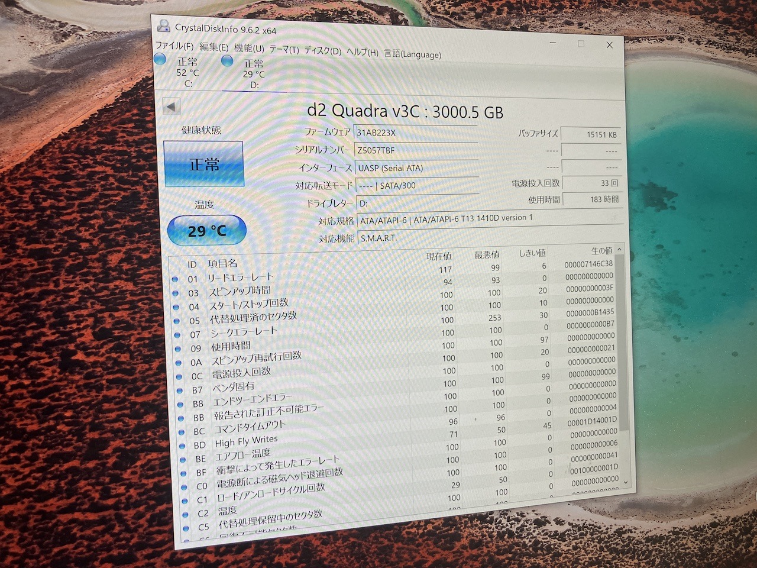Click status dot of 0A スピンアップ再試行回数 row
The image size is (757, 568).
(x=179, y=363)
